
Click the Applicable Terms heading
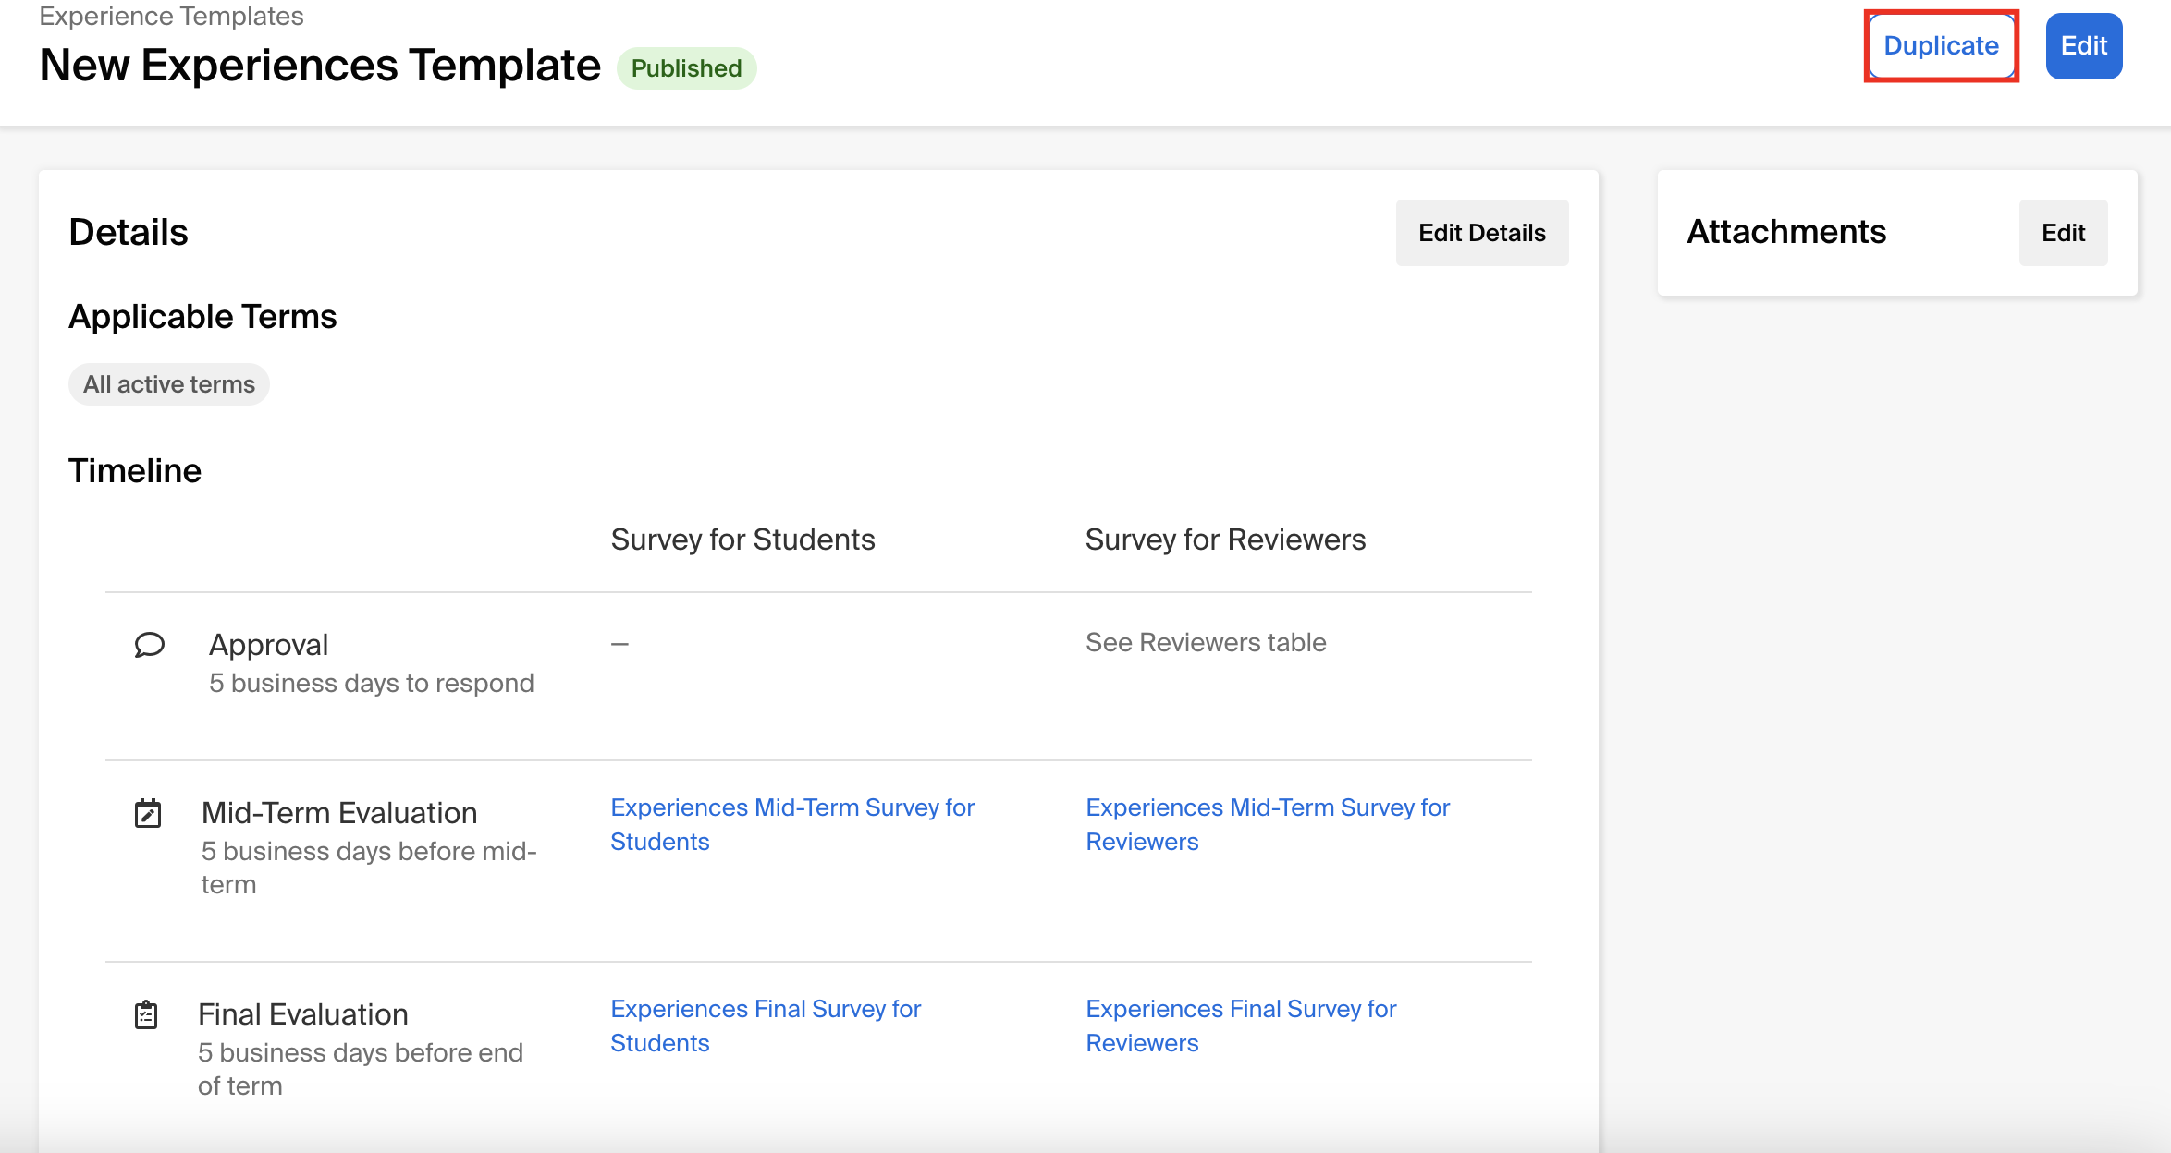[x=202, y=317]
